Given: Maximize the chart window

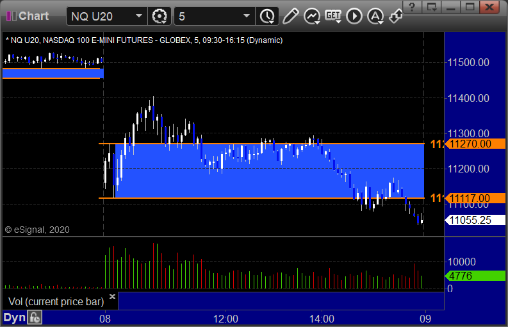Looking at the screenshot, I should [470, 6].
